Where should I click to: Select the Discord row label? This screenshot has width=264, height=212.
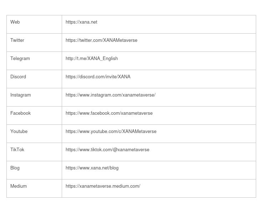coord(18,77)
